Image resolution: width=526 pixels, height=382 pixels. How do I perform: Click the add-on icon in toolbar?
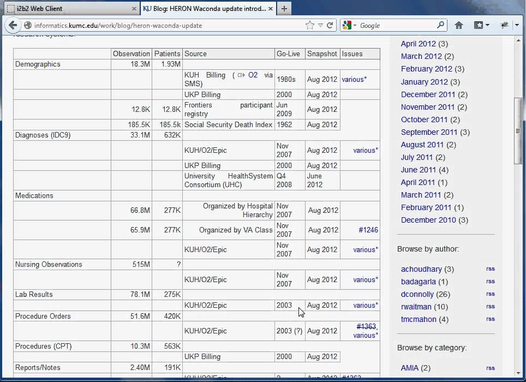[x=504, y=25]
